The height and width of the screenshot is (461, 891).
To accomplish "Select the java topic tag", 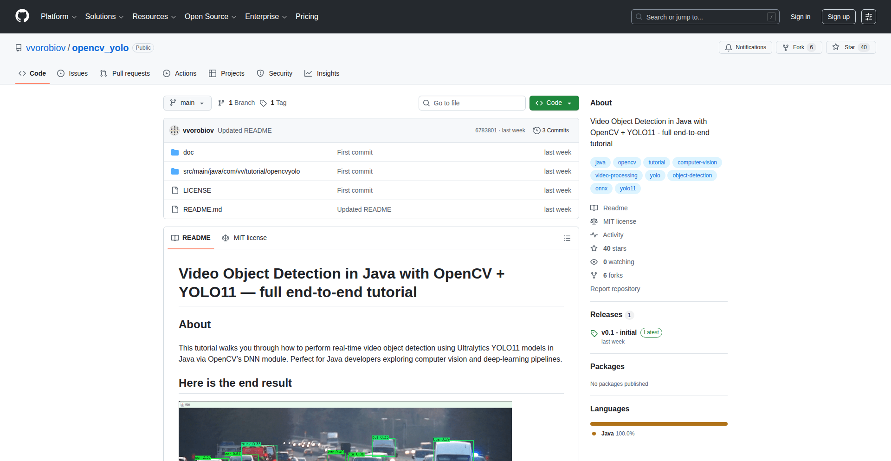I will [x=600, y=162].
